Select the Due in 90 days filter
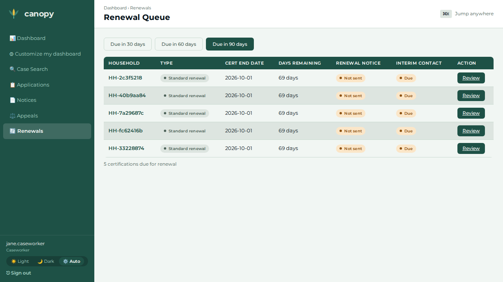 coord(230,44)
